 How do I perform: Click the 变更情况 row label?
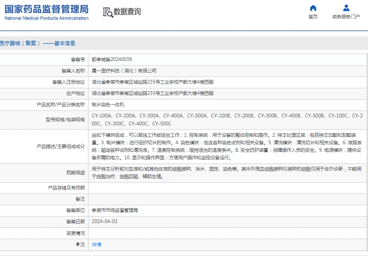[x=76, y=233]
